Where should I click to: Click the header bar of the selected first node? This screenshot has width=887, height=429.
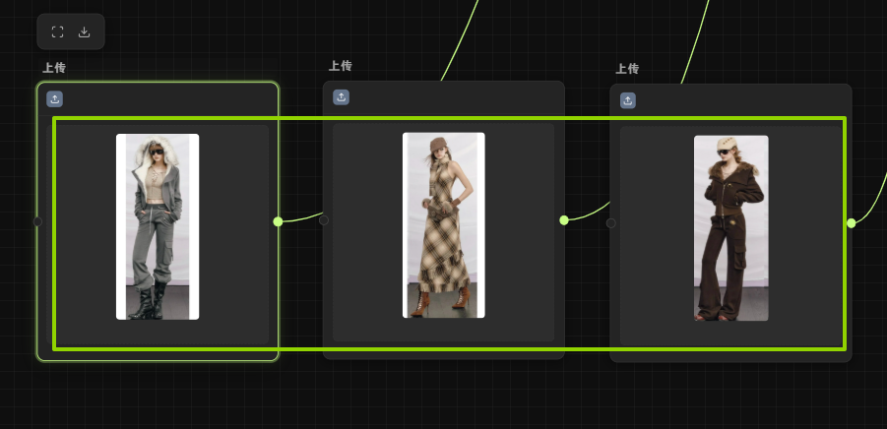[167, 98]
